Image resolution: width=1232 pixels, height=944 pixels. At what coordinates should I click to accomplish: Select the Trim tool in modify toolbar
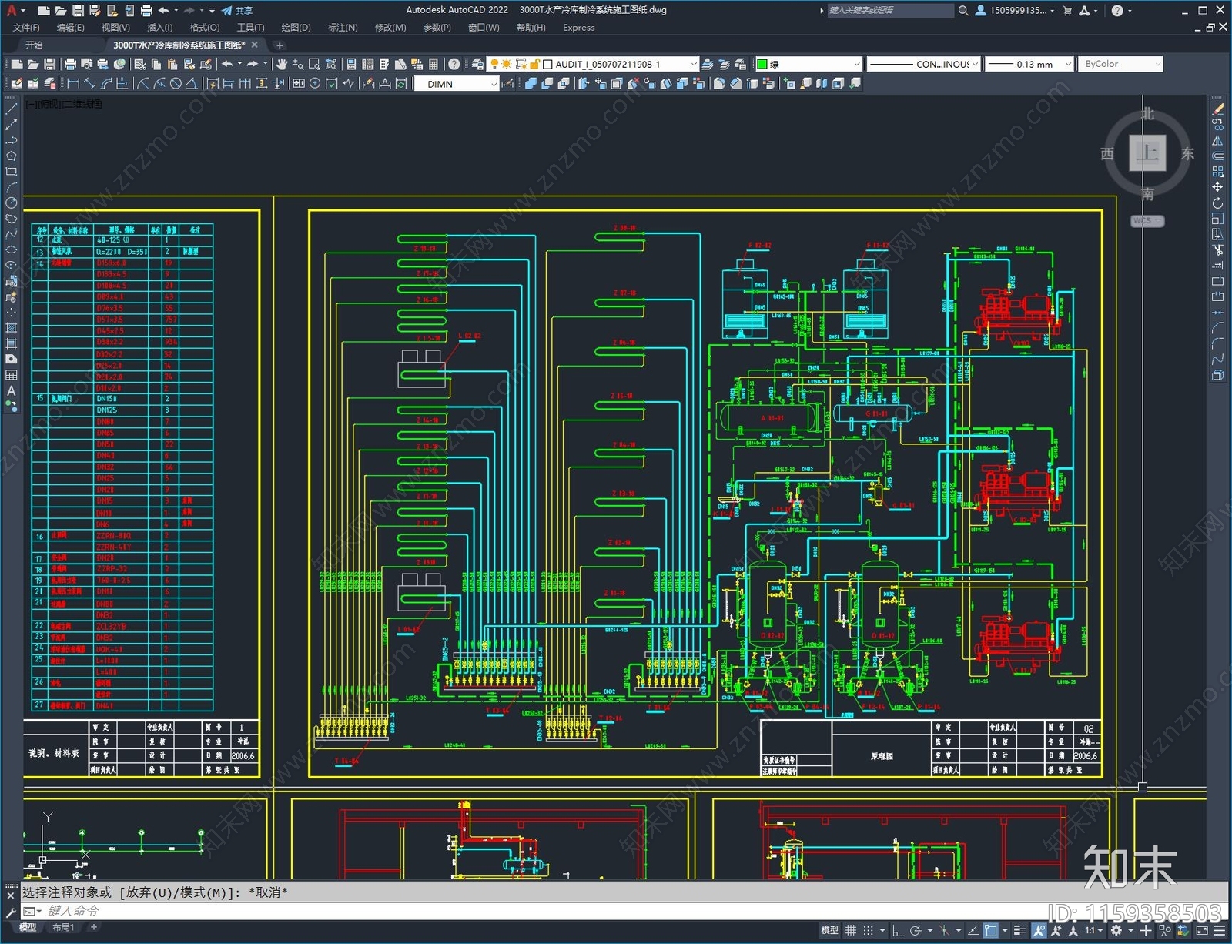(1217, 249)
